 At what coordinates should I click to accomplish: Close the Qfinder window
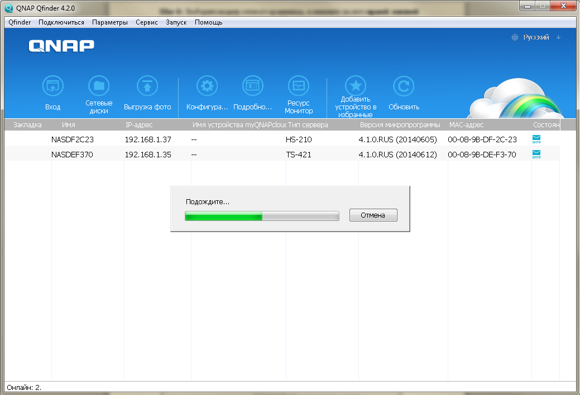coord(563,6)
